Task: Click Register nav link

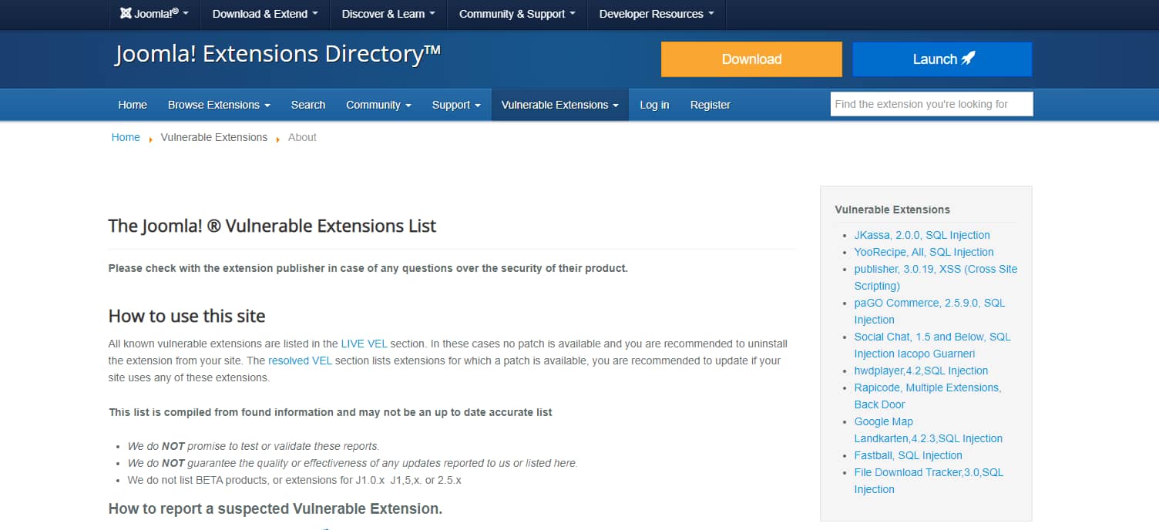Action: 710,105
